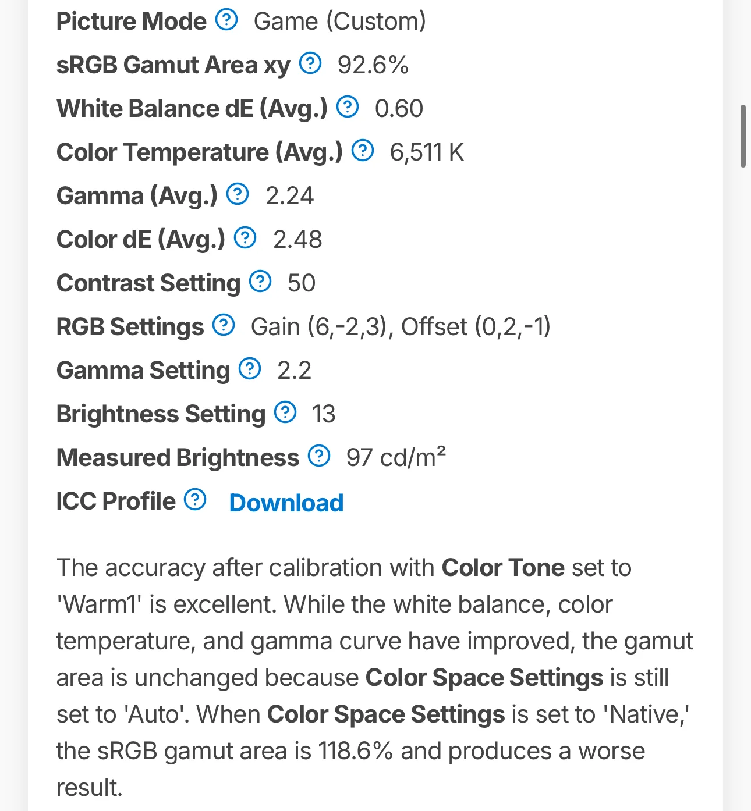Click Gamma Setting question mark icon

pos(250,369)
